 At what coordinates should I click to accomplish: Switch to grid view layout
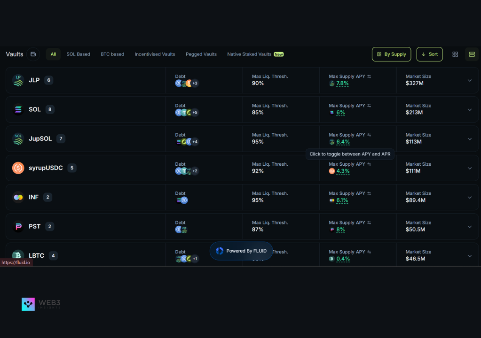click(455, 54)
